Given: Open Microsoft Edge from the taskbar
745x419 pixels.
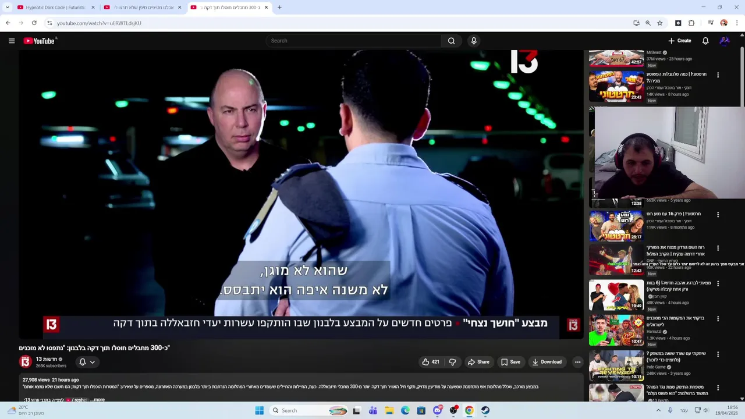Looking at the screenshot, I should click(x=405, y=410).
